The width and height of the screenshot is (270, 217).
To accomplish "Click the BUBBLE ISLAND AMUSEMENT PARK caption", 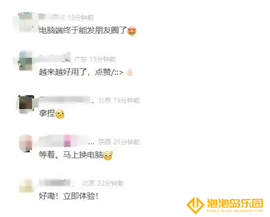I will [235, 211].
